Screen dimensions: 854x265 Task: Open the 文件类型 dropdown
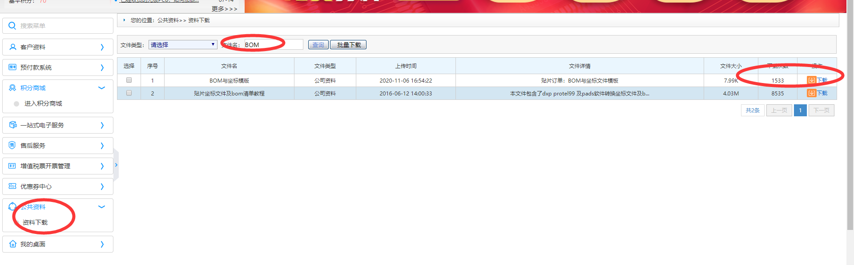pos(182,45)
